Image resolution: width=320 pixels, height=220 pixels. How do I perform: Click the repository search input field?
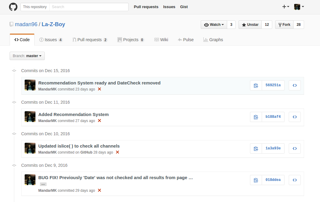(x=89, y=7)
